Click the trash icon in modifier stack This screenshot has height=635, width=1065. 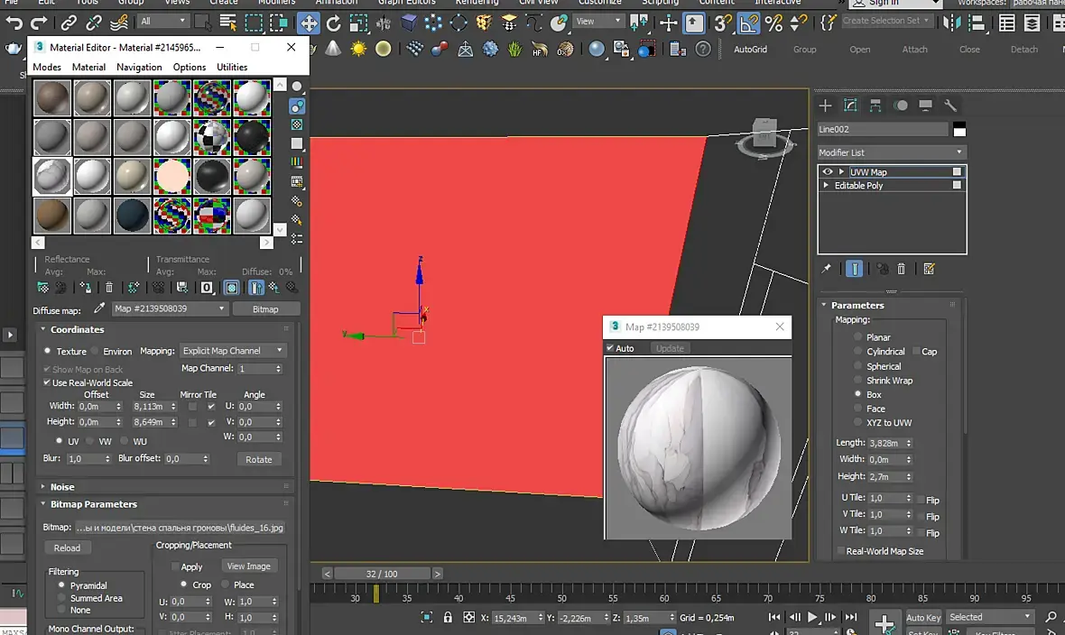pos(902,269)
